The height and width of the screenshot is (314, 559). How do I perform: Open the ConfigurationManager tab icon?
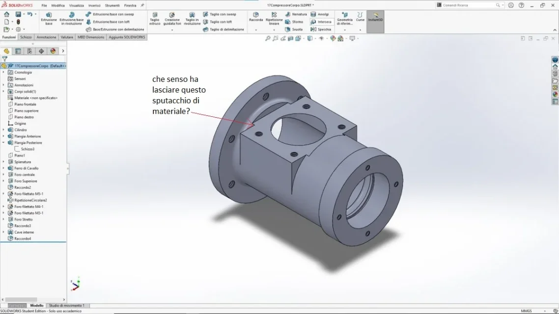[29, 51]
